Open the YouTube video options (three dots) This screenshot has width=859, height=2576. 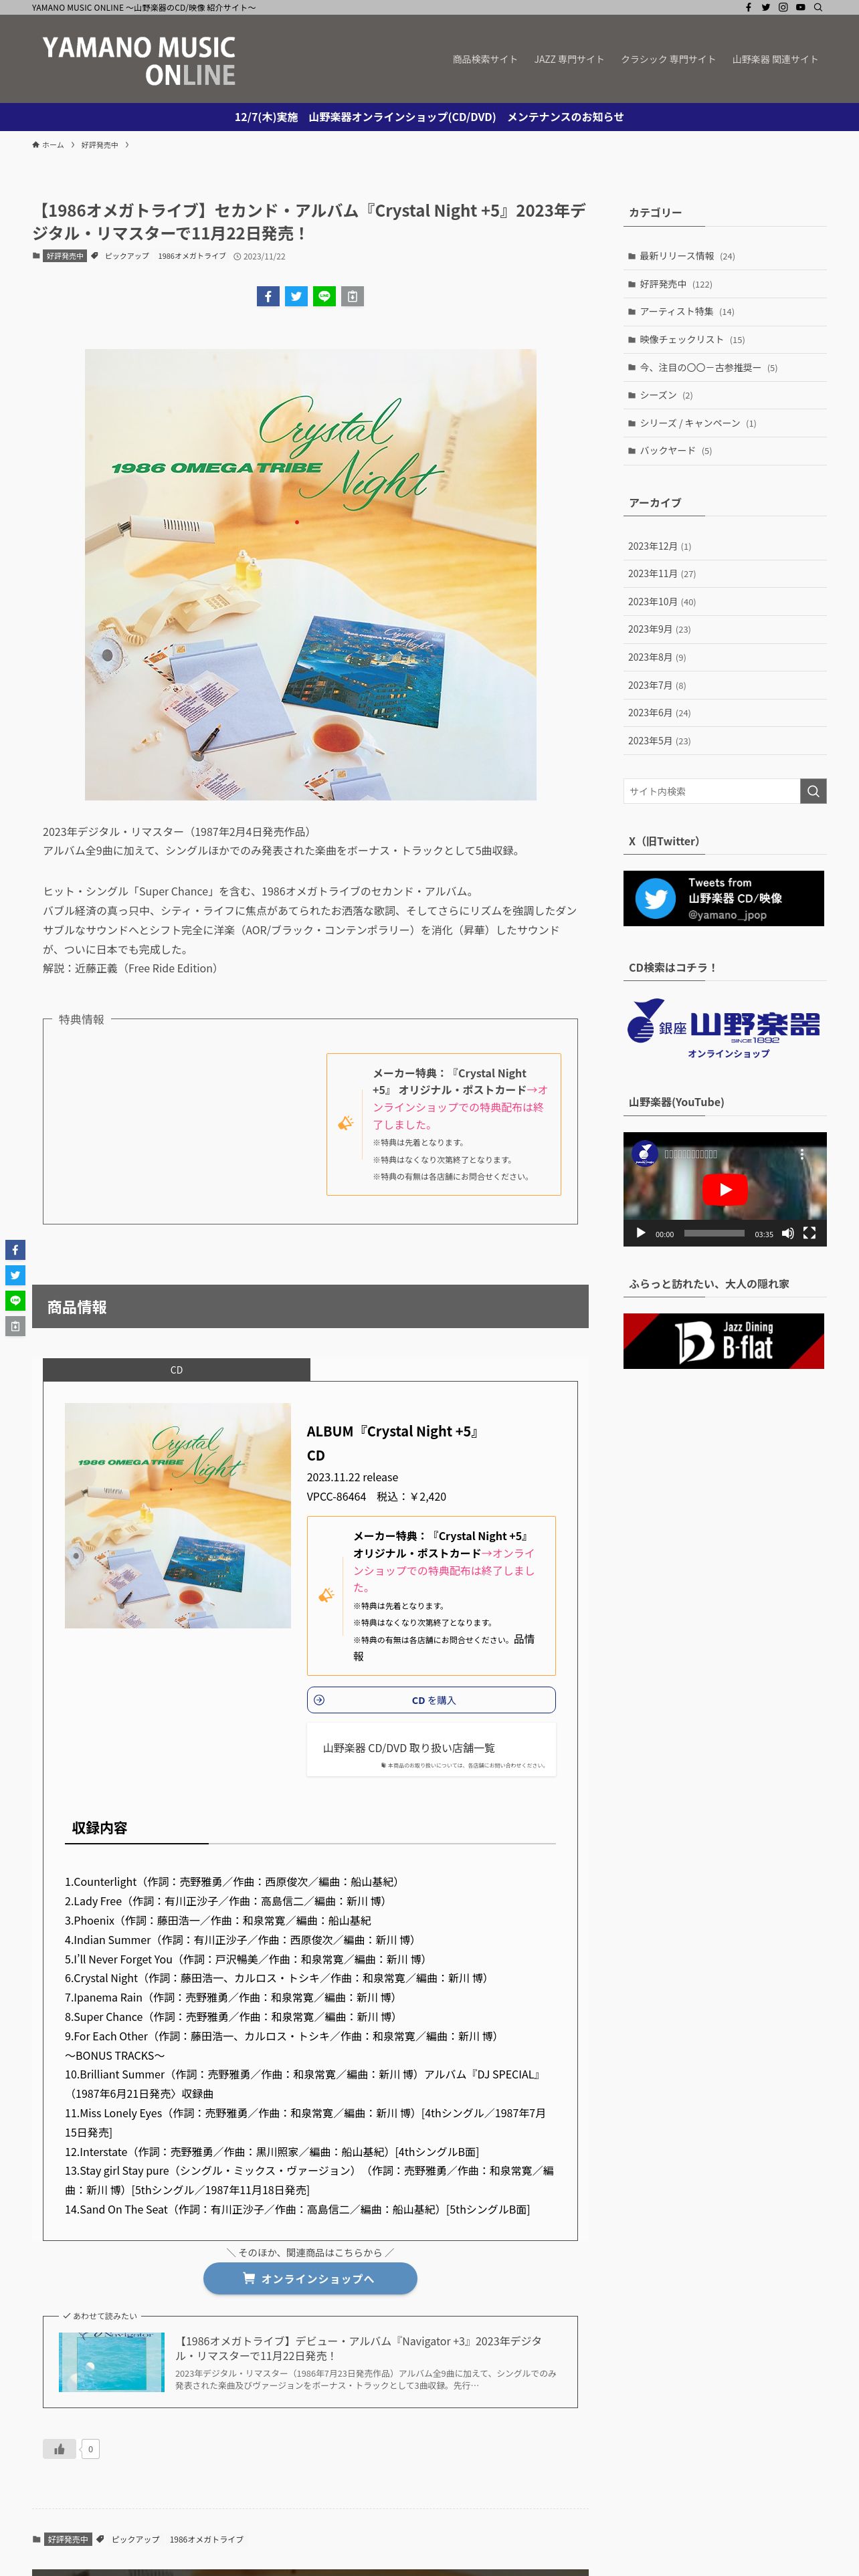[801, 1154]
